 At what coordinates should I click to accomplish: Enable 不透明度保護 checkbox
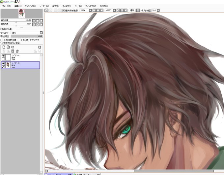pos(2,40)
